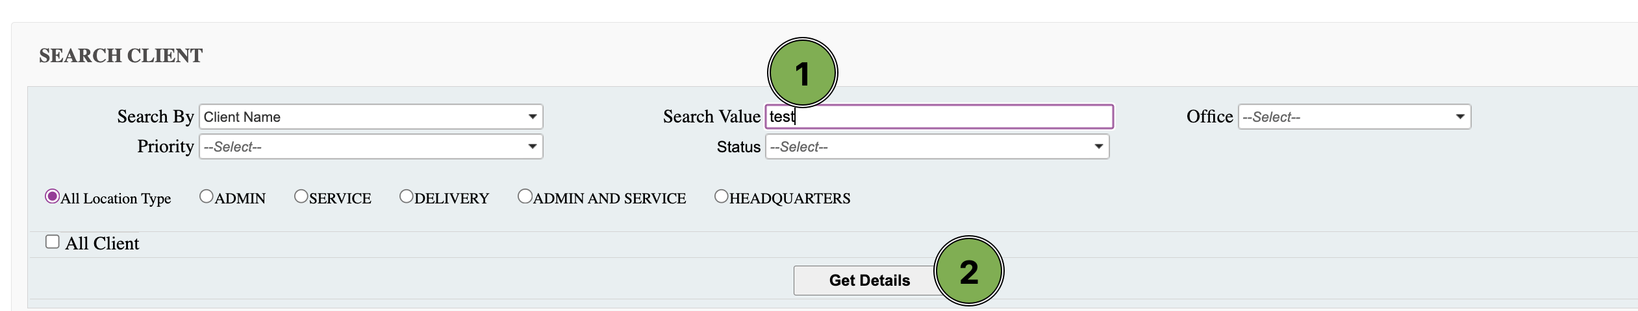Screen dimensions: 1638x311
Task: Click the Search By label text
Action: 155,117
